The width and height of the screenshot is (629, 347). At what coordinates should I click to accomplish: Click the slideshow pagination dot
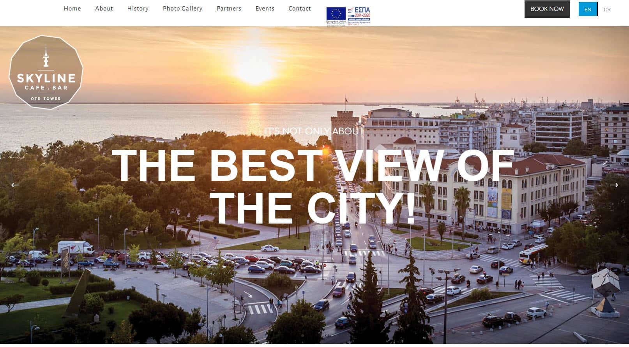[x=327, y=335]
